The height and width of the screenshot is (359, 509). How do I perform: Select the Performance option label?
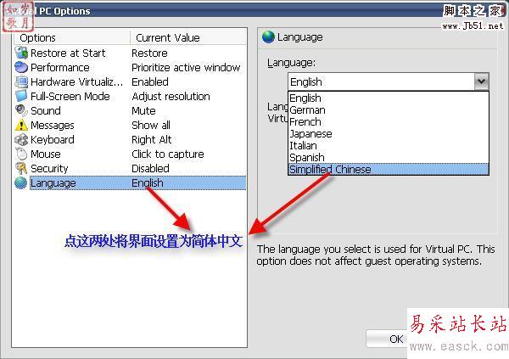coord(59,68)
